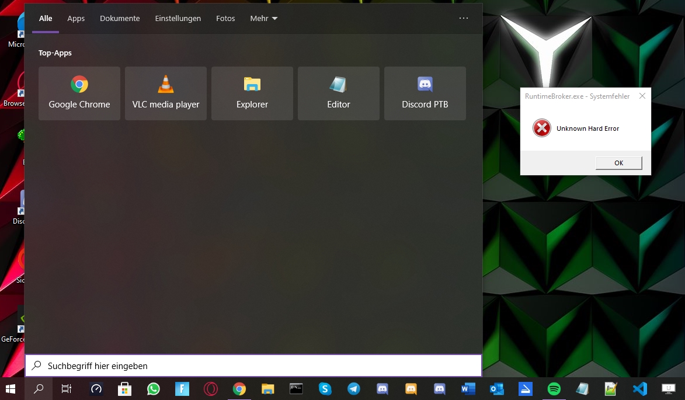
Task: Open the Editor top app tile
Action: click(x=339, y=93)
